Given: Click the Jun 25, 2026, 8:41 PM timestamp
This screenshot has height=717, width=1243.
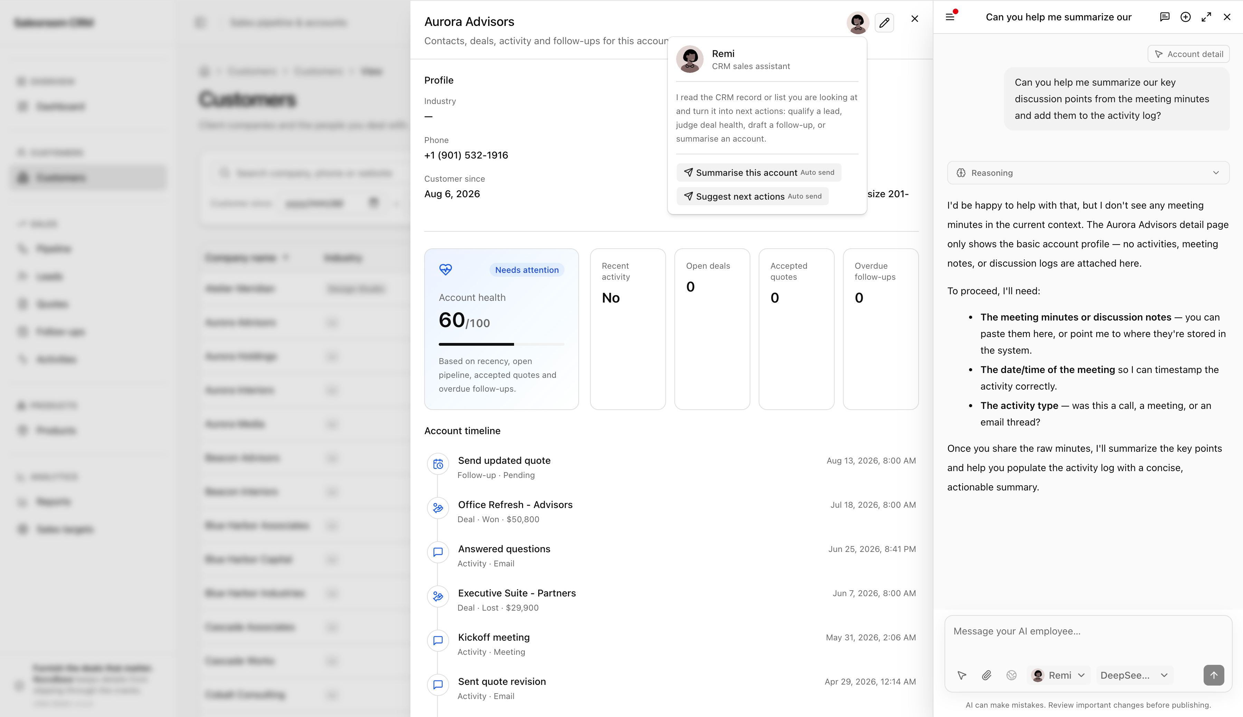Looking at the screenshot, I should [872, 549].
